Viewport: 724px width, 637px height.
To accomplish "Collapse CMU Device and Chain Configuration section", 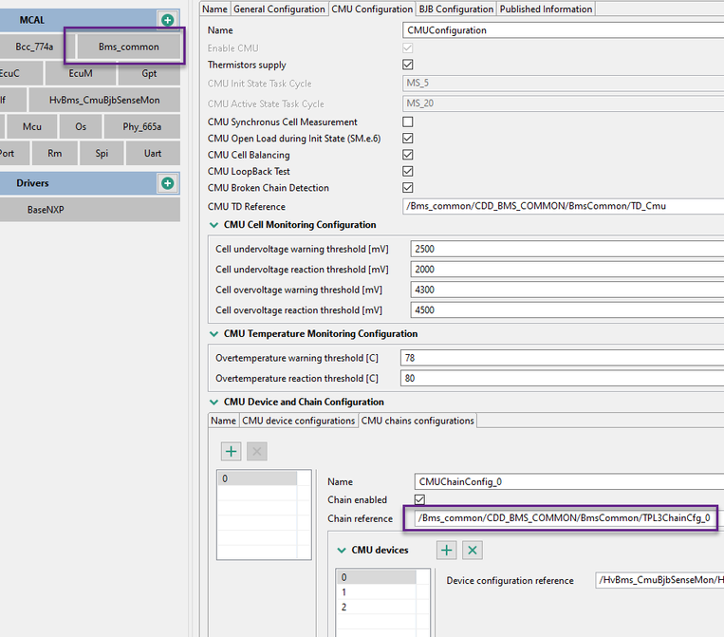I will [213, 402].
